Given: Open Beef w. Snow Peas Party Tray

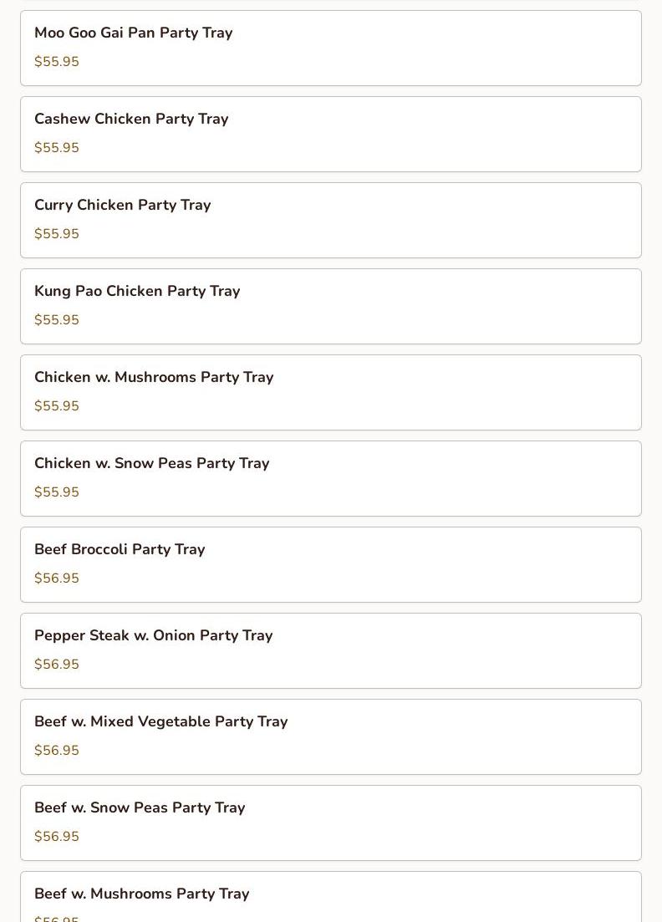Looking at the screenshot, I should (330, 823).
